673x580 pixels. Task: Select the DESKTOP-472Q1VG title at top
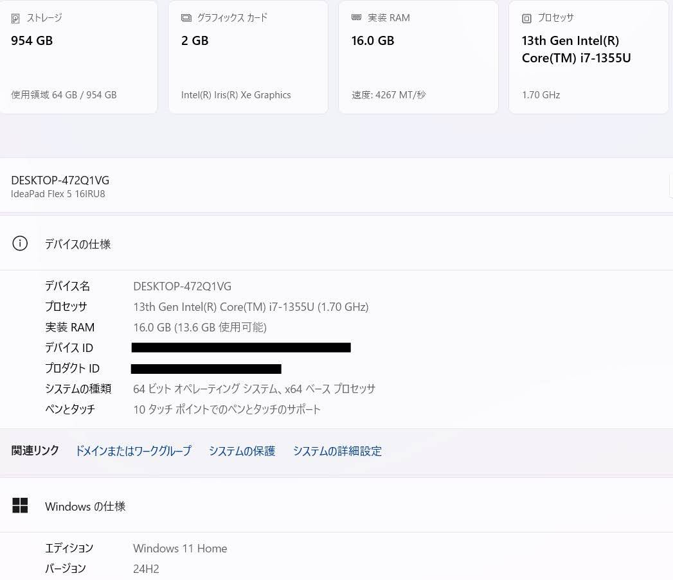coord(60,180)
